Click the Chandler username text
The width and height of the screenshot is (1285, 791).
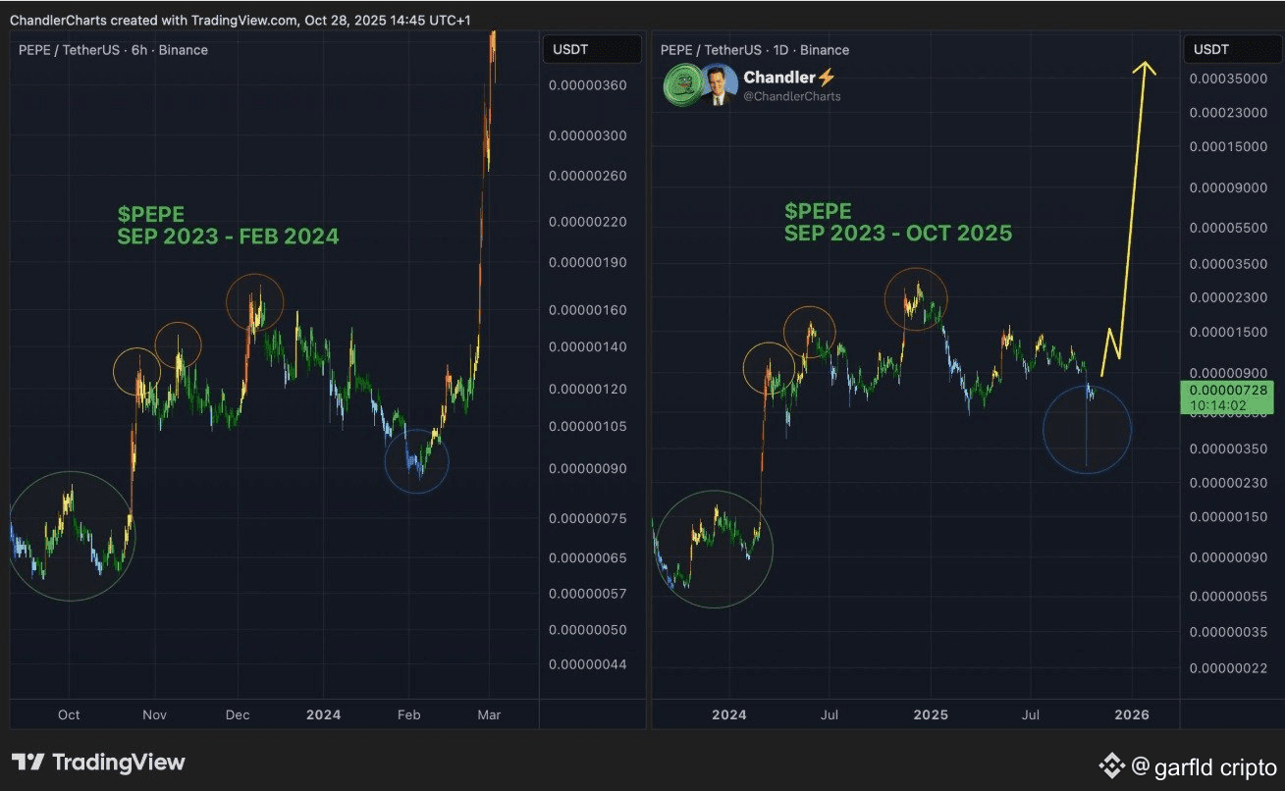tap(779, 77)
